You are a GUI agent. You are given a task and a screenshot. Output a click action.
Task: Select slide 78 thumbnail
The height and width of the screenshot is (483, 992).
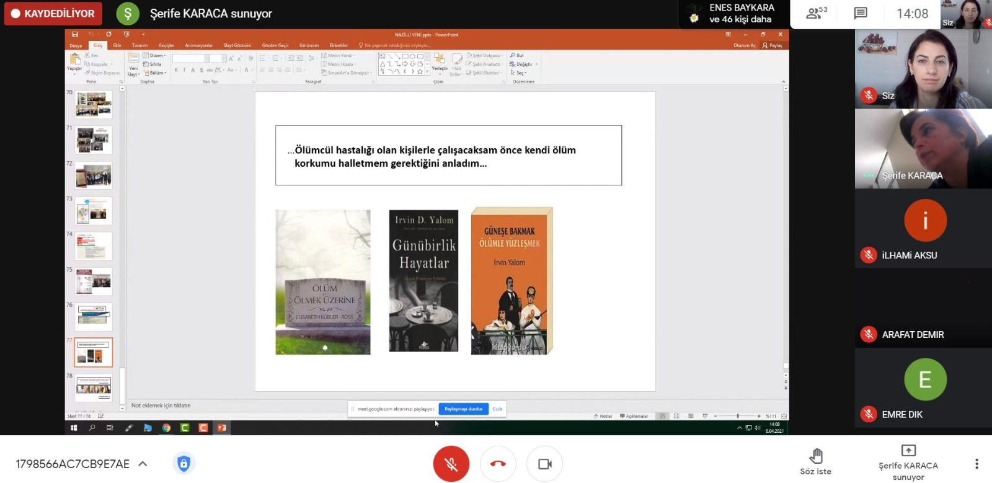coord(94,388)
